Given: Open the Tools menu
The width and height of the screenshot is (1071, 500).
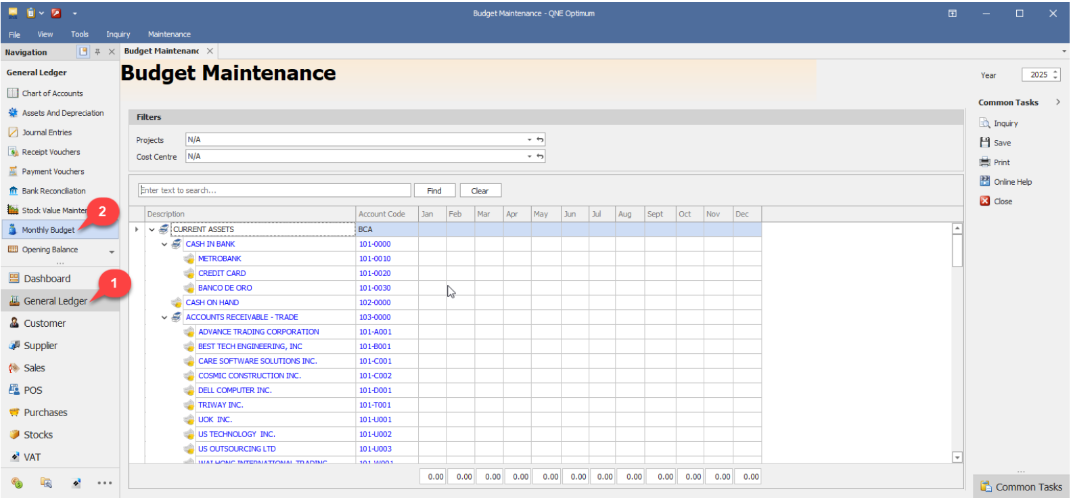Looking at the screenshot, I should point(79,35).
